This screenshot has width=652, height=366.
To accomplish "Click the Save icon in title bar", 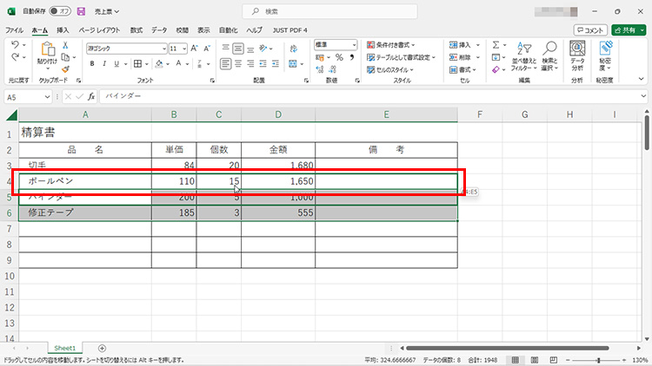I will [x=81, y=11].
